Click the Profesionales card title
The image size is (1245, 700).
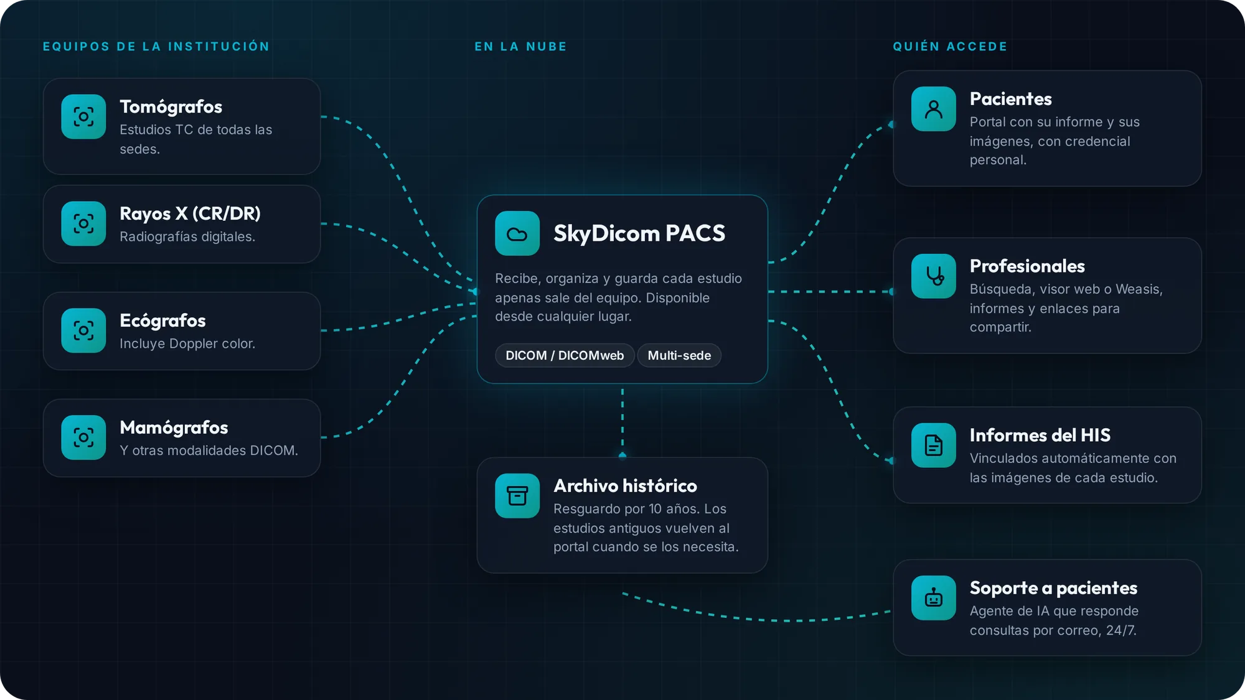click(1027, 266)
